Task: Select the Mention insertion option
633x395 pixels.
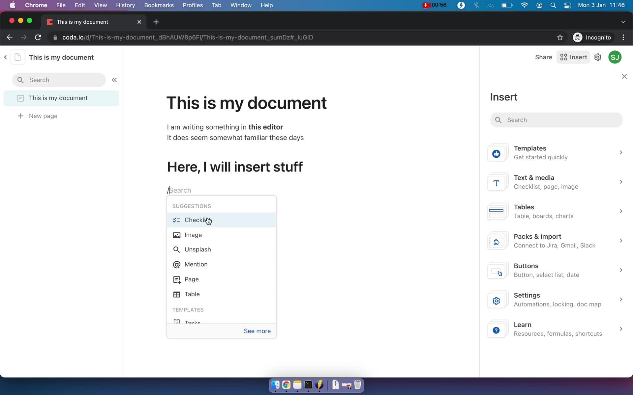Action: coord(196,264)
